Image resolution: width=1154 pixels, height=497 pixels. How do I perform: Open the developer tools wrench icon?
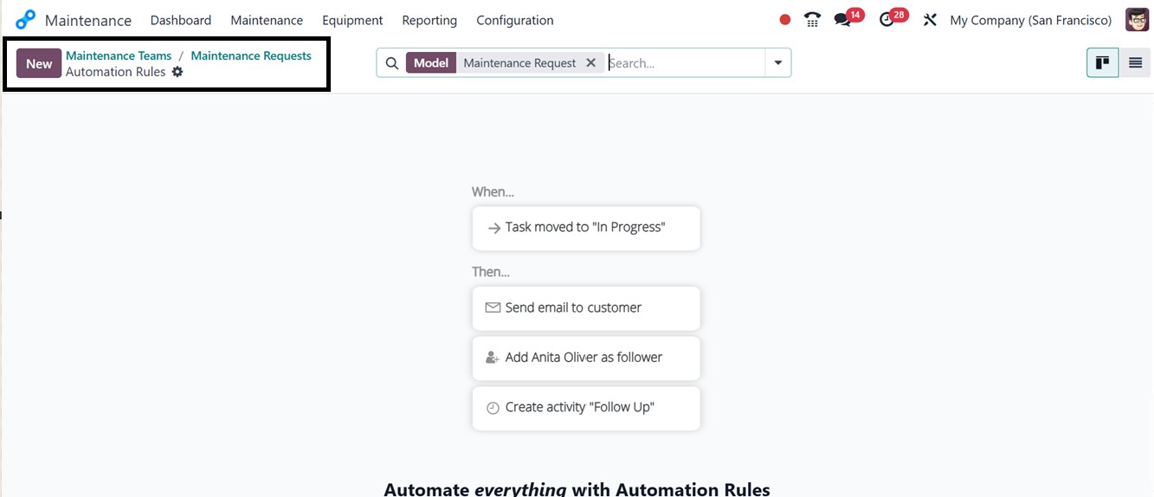tap(930, 20)
